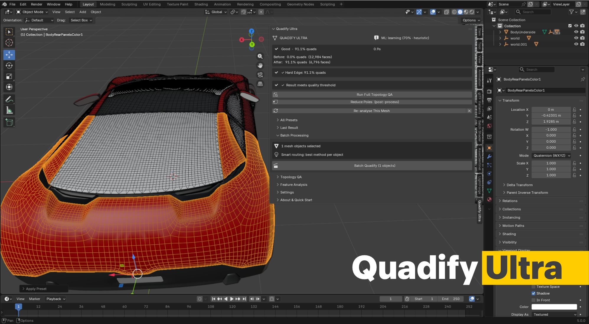Toggle the Location X lock icon
Image resolution: width=589 pixels, height=324 pixels.
[575, 110]
